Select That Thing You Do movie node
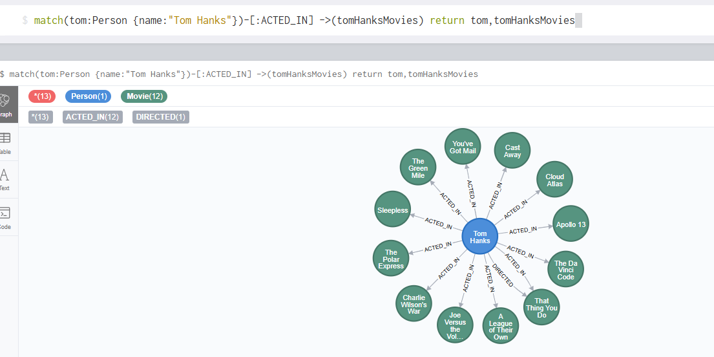The image size is (714, 357). 541,307
